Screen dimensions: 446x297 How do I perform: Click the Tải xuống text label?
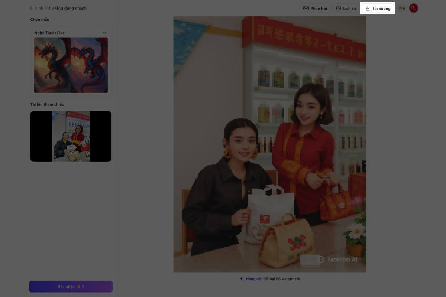(x=381, y=8)
